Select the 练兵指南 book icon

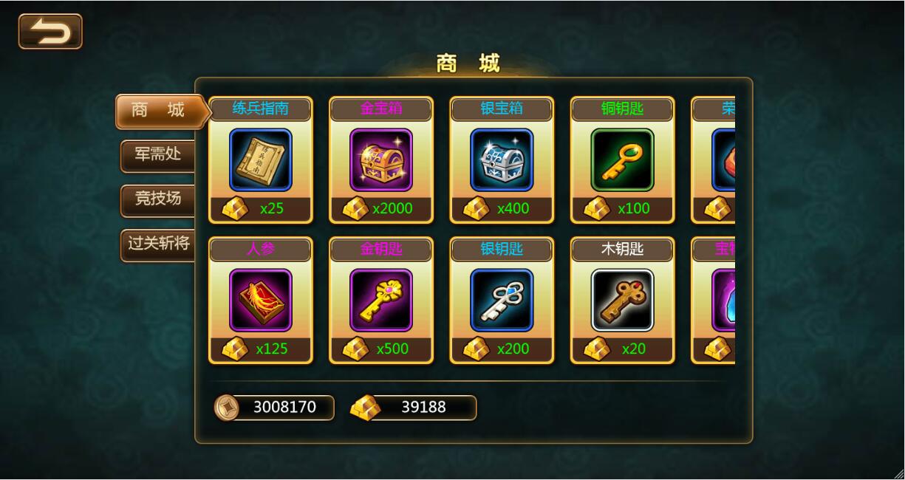[x=261, y=160]
